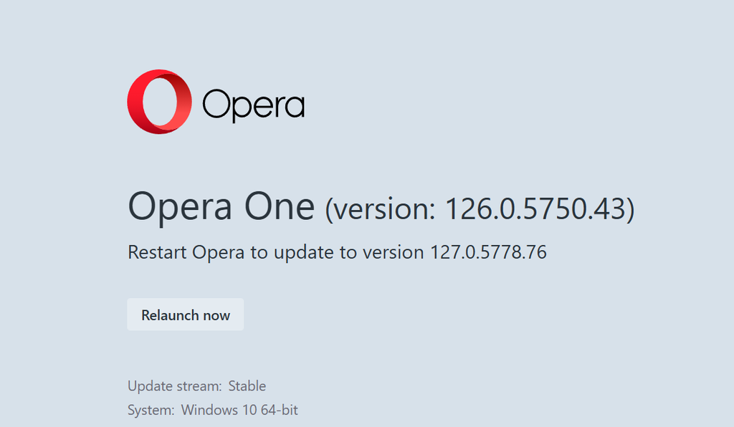
Task: Click the red Opera O logo
Action: pyautogui.click(x=160, y=102)
